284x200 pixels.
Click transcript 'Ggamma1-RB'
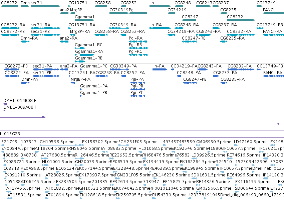point(88,58)
